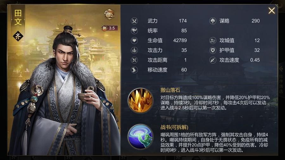Click the 攻击速度 attack speed icon
The width and height of the screenshot is (285, 160).
[x=213, y=60]
